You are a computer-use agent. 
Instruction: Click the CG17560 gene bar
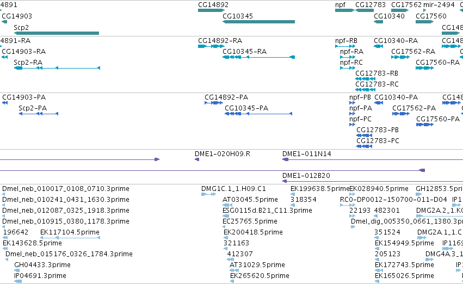tap(424, 22)
